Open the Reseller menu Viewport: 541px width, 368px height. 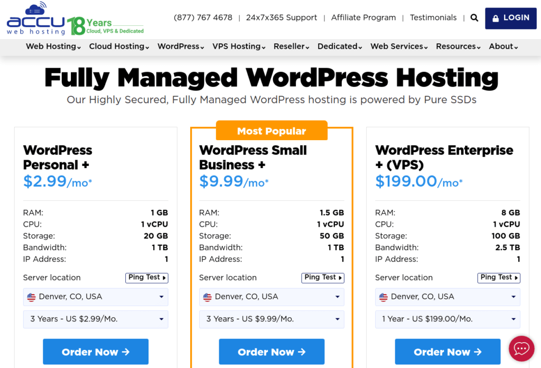[291, 47]
